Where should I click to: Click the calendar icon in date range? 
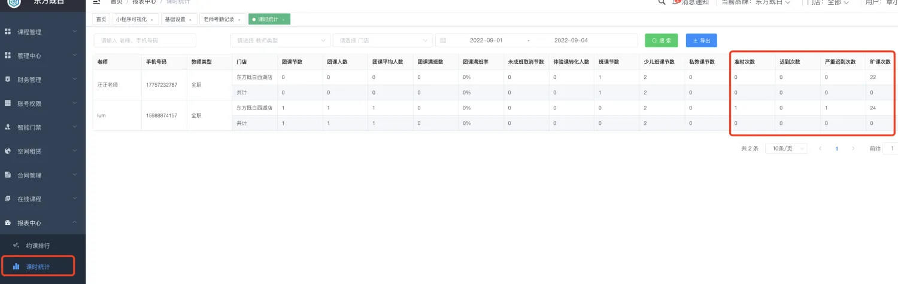click(x=443, y=41)
